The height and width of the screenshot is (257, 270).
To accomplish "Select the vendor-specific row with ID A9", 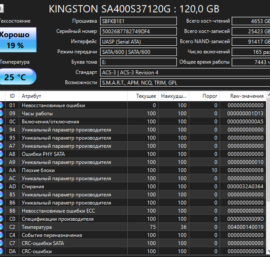I will click(133, 162).
